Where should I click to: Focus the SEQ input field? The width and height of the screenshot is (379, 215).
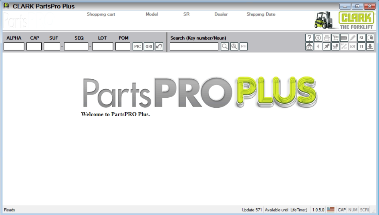click(x=76, y=46)
